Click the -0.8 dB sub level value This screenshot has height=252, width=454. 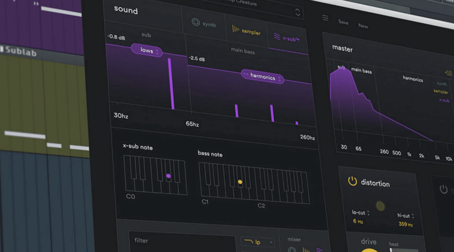click(116, 37)
